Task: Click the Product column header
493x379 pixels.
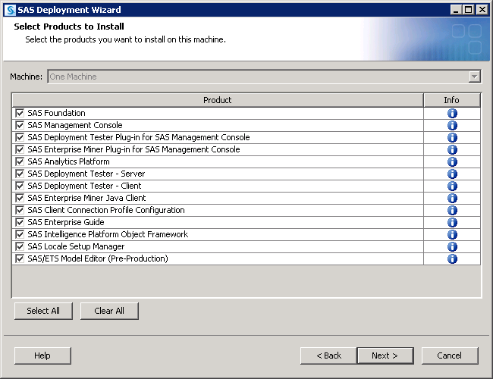Action: pos(218,100)
